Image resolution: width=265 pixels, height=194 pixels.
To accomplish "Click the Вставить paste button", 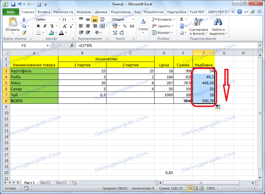I will coord(13,26).
